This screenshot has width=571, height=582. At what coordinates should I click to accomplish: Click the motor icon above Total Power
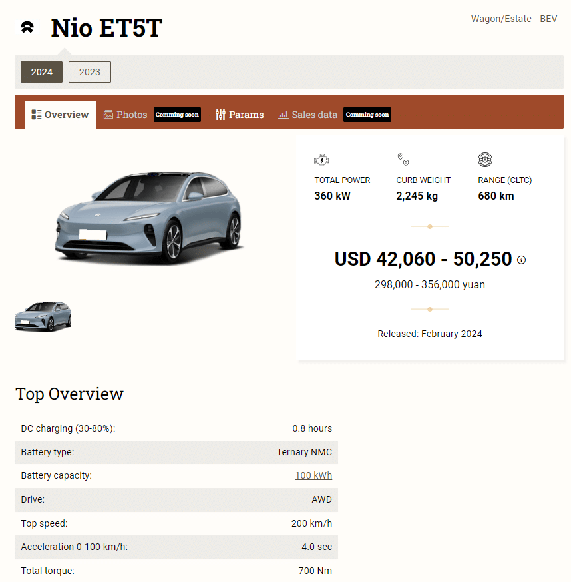pos(321,159)
